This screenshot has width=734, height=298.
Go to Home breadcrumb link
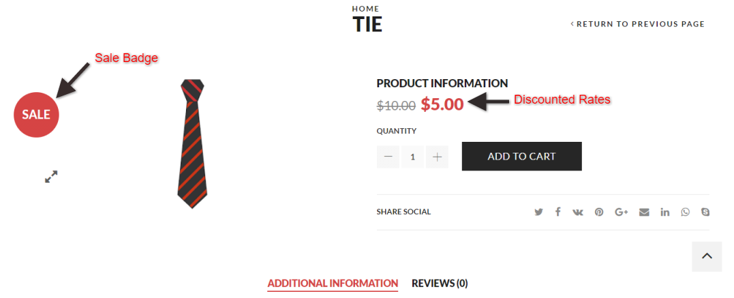[365, 9]
